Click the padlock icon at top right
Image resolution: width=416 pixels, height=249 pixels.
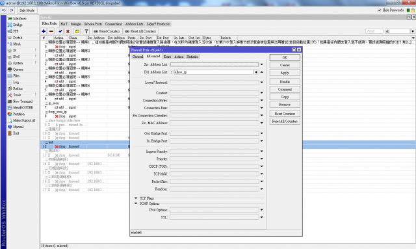pyautogui.click(x=413, y=10)
